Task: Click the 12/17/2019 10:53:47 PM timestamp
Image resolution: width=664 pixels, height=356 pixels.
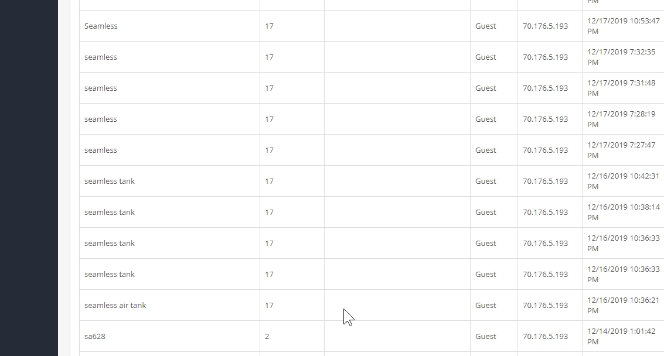Action: pos(623,26)
